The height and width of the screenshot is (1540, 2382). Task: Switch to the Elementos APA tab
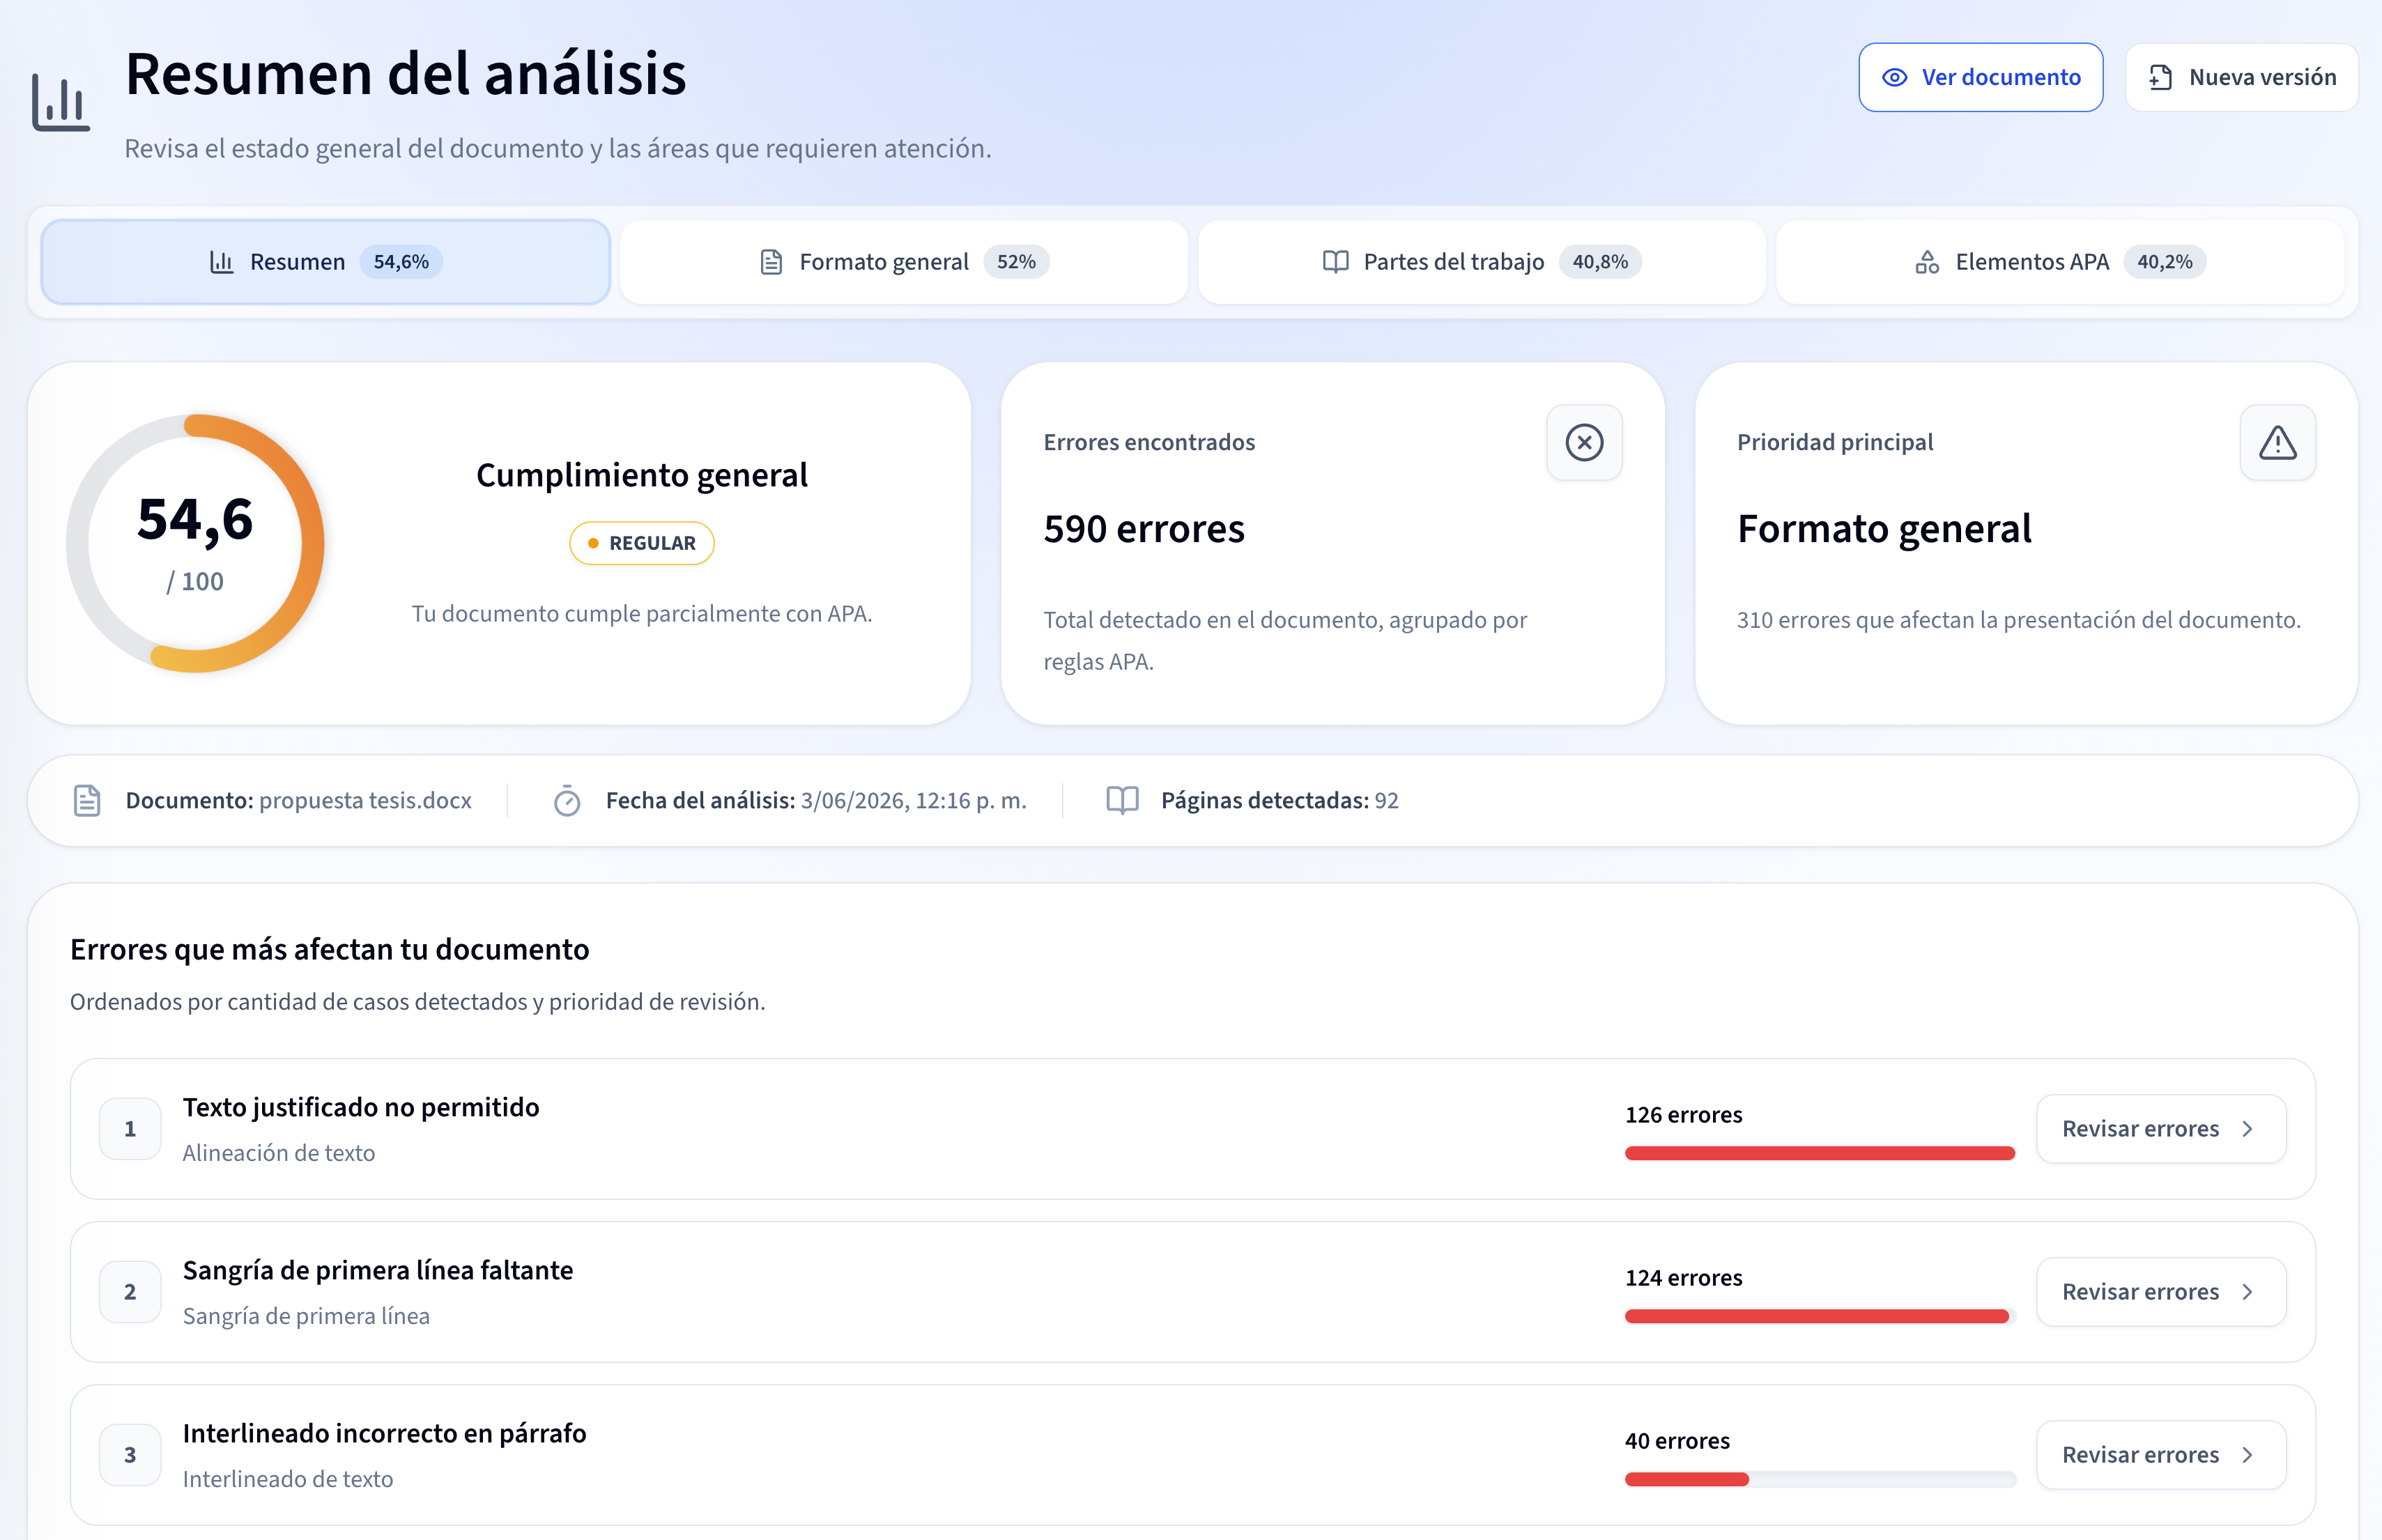coord(2059,262)
